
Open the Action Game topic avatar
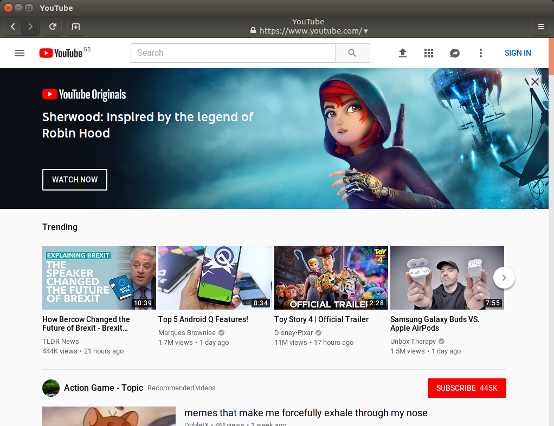click(x=51, y=388)
